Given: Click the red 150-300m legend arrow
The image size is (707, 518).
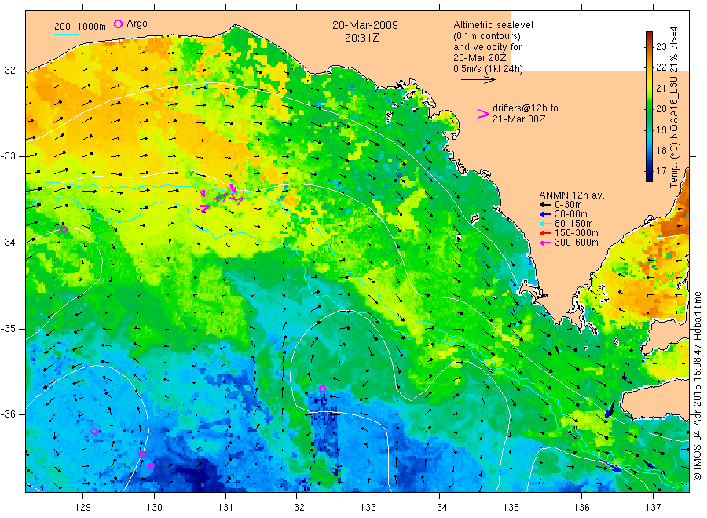Looking at the screenshot, I should 546,233.
